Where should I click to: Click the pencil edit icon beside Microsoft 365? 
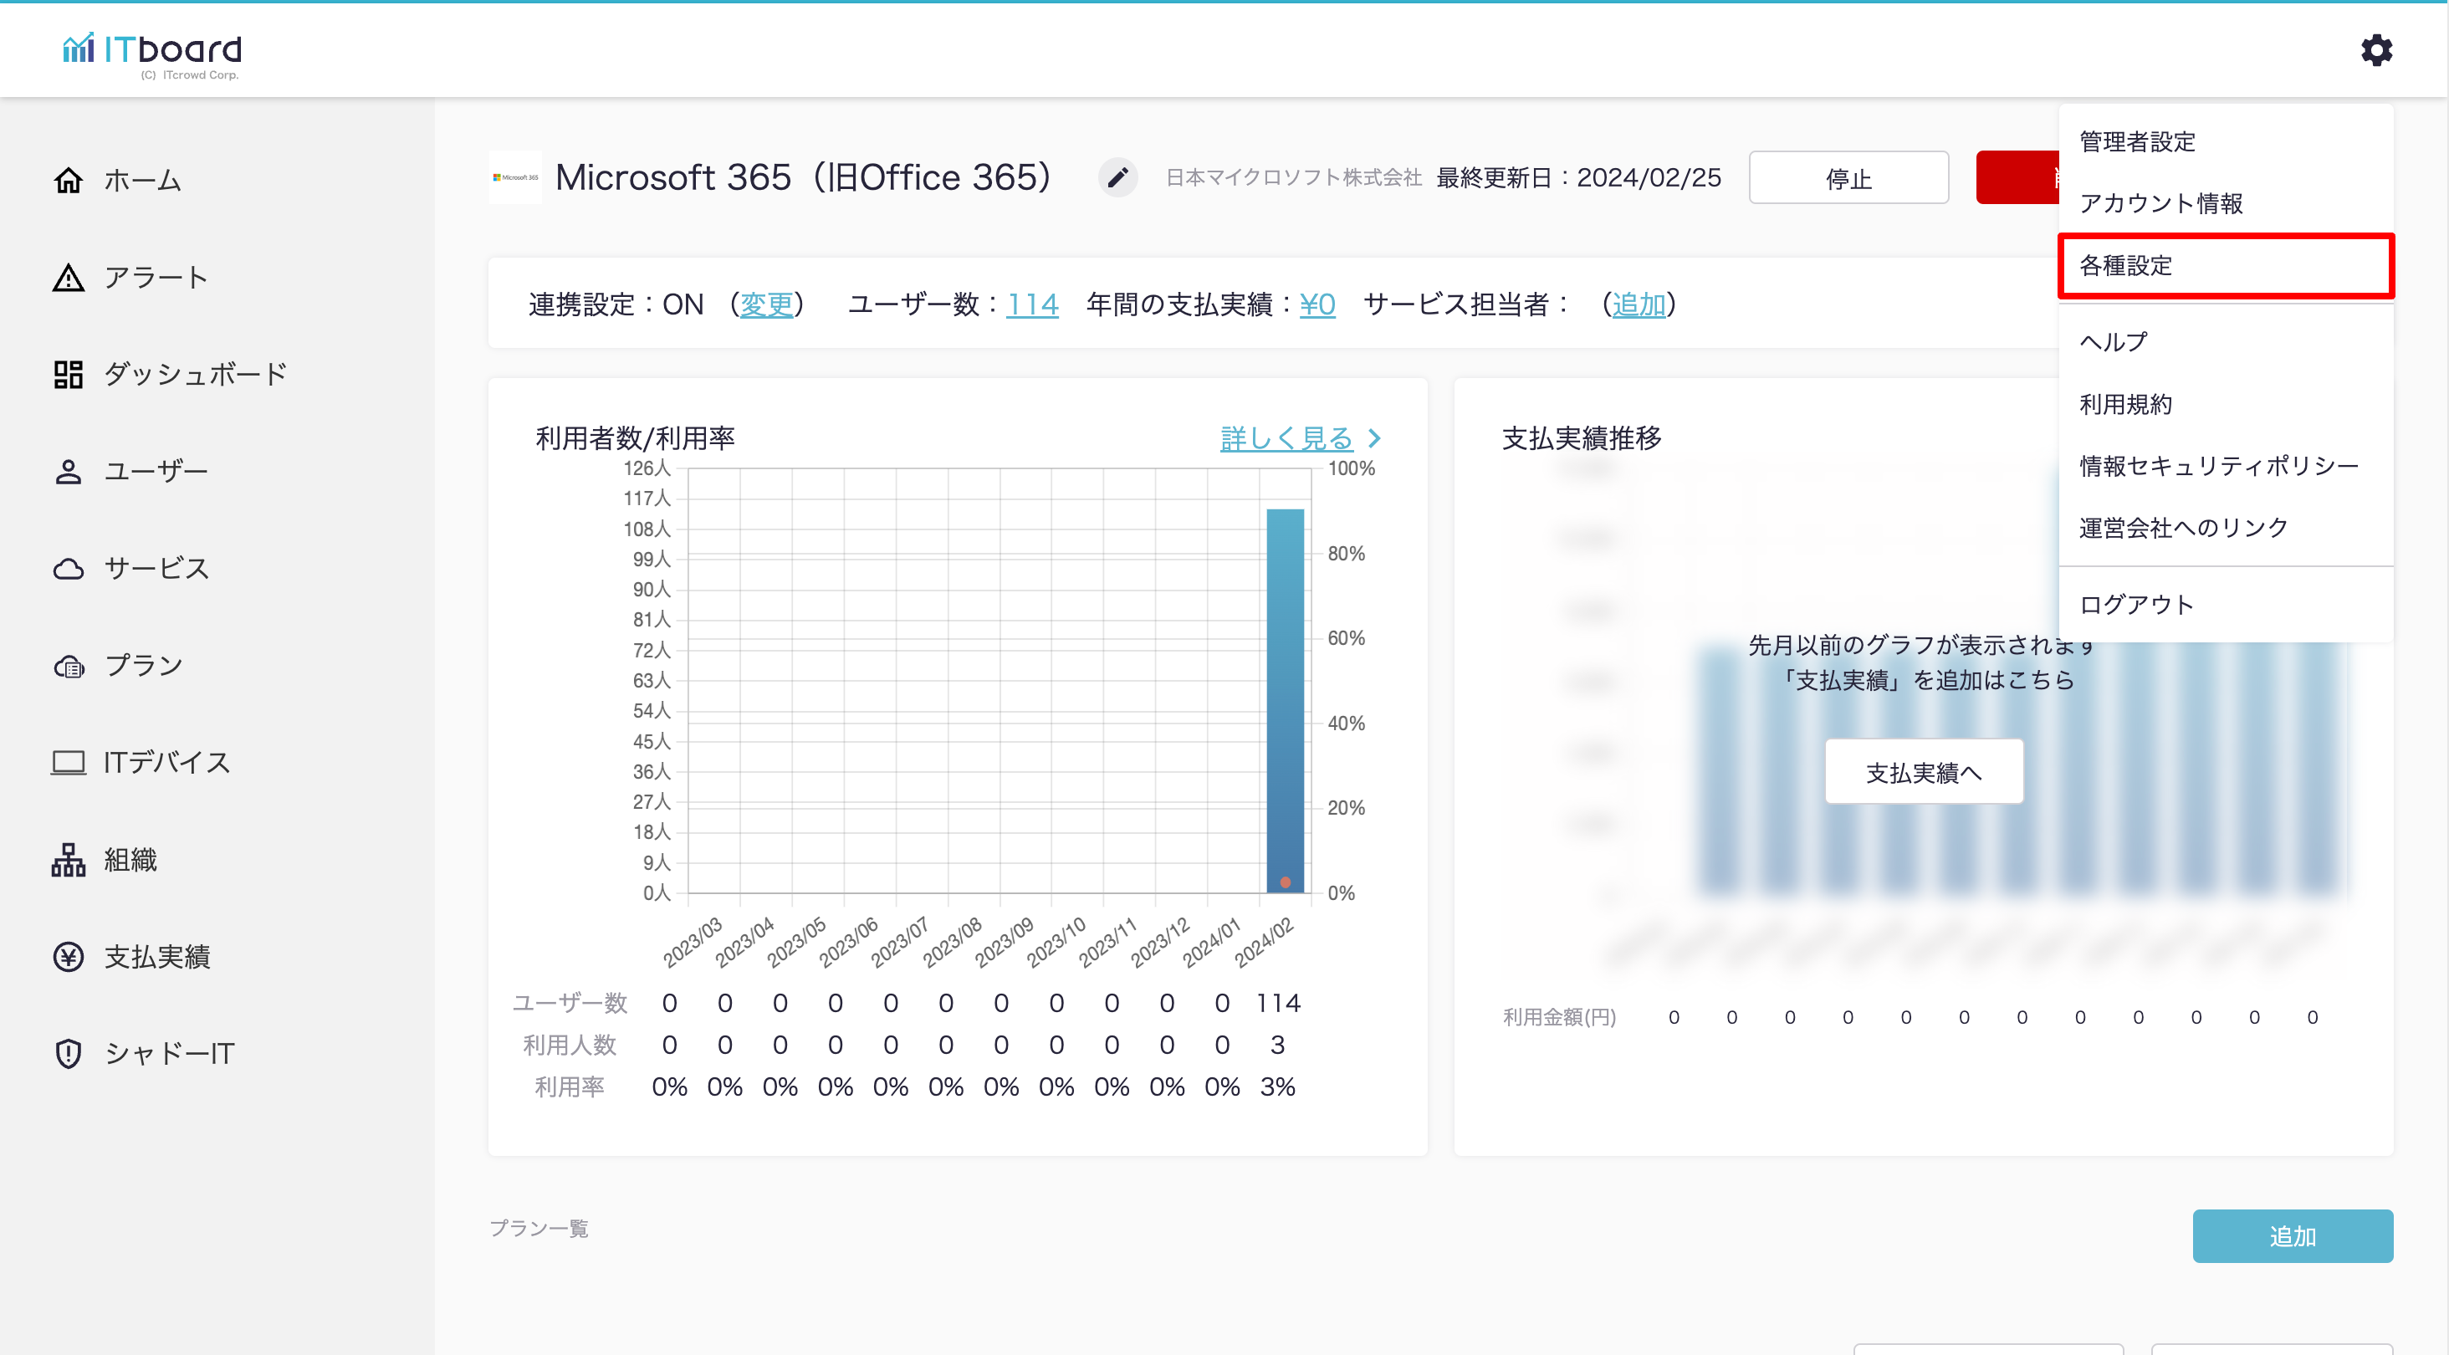[x=1117, y=176]
